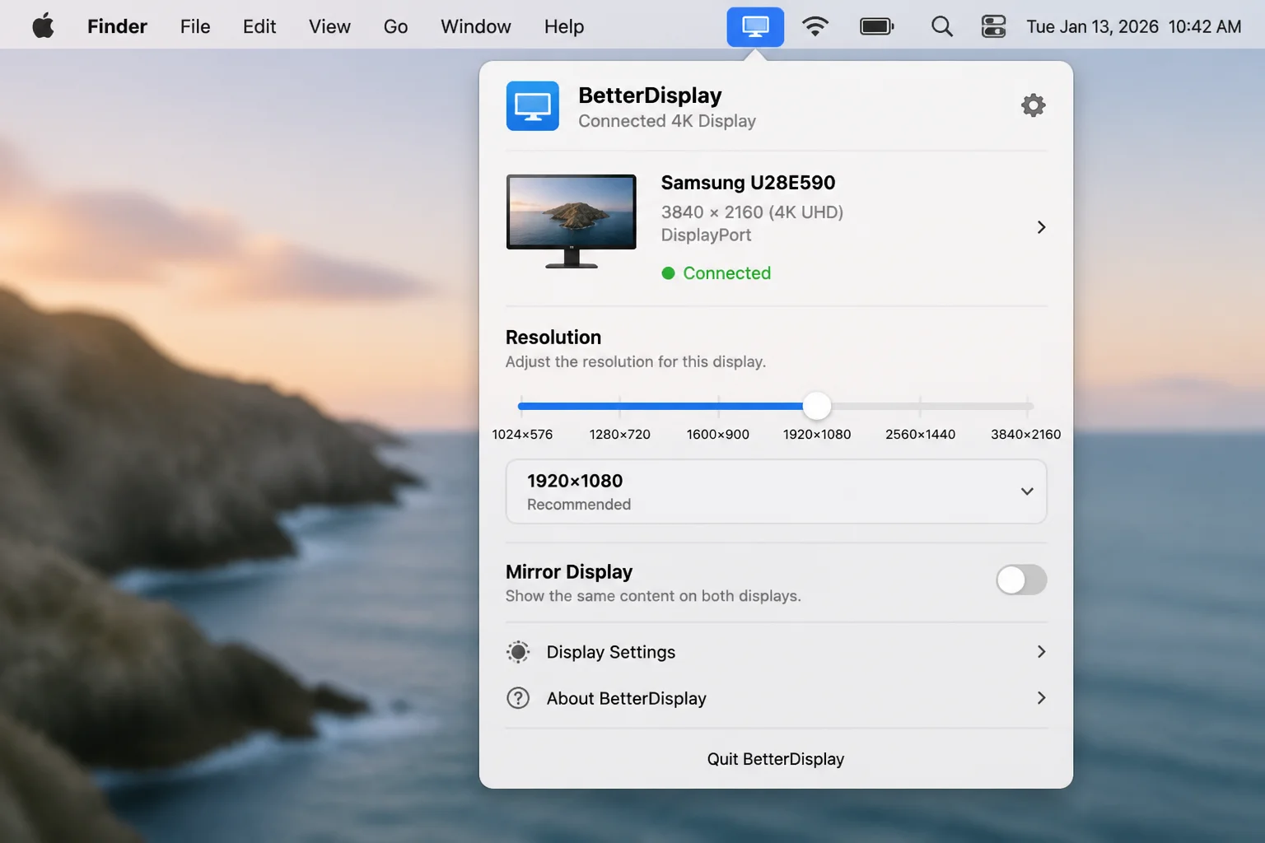1265x843 pixels.
Task: Click the 3840 × 2160 (4K UHD) text
Action: pos(752,212)
